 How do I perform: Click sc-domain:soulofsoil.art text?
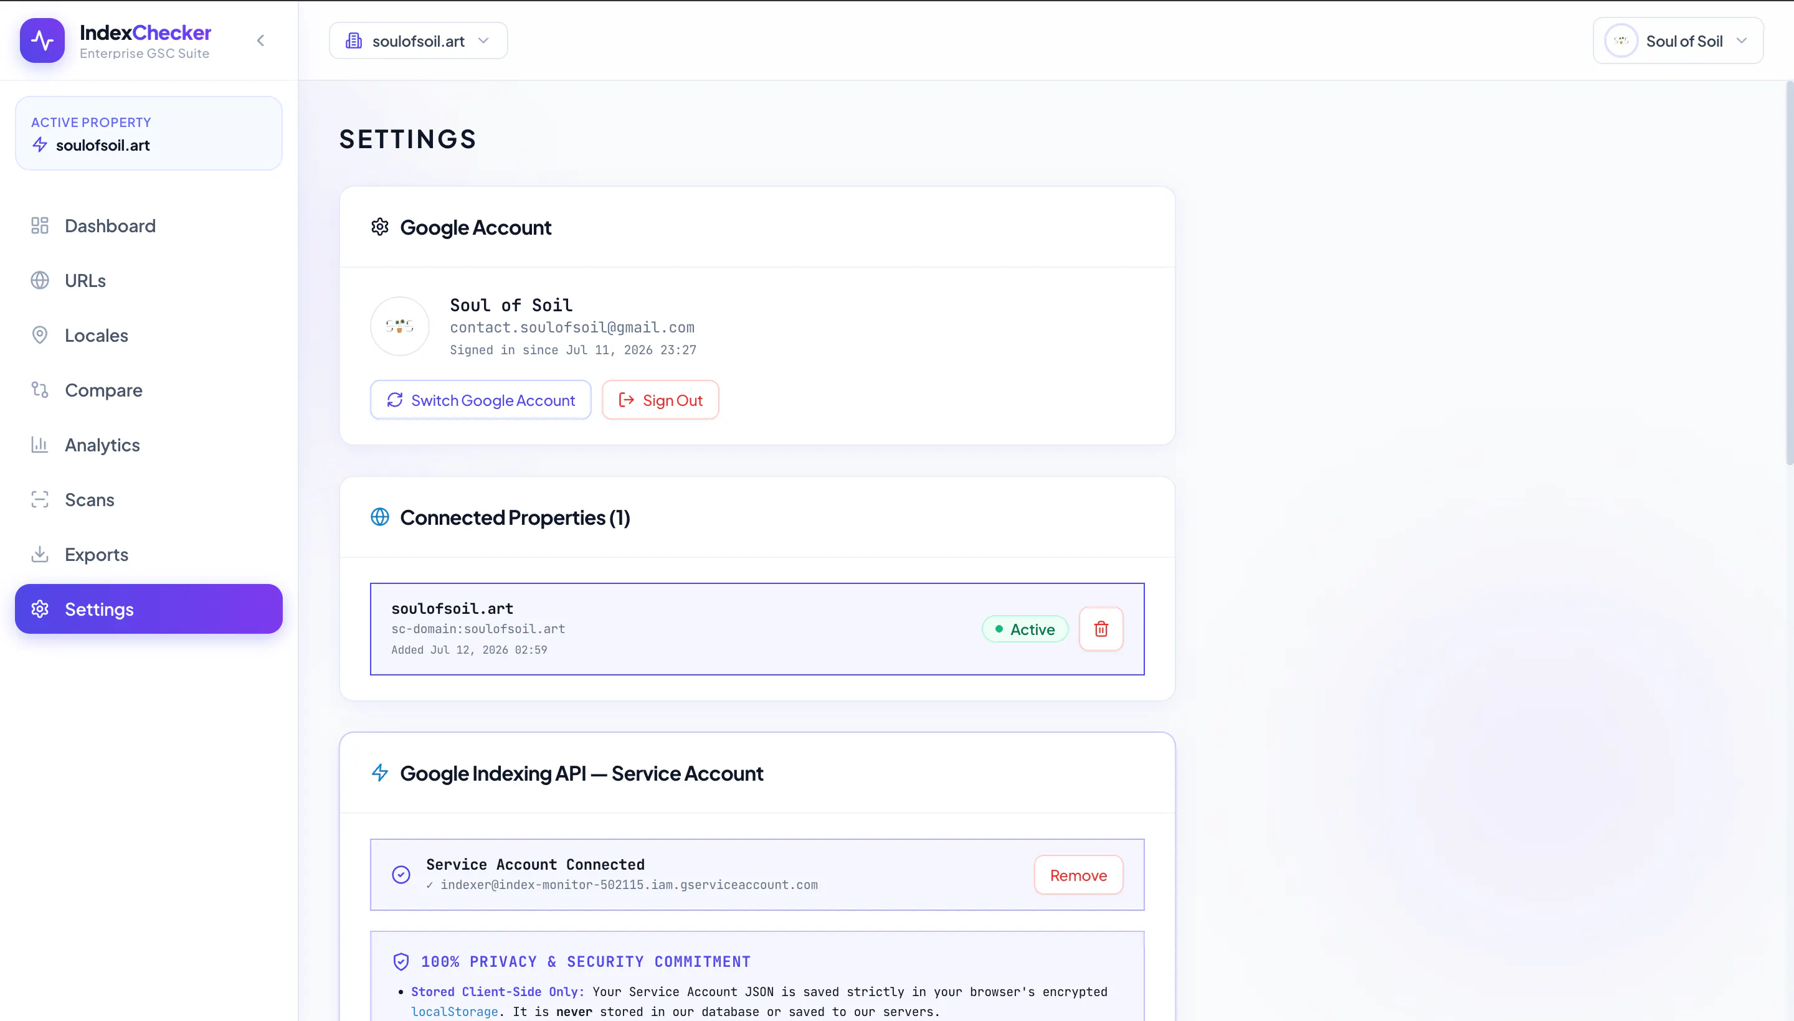[x=478, y=629]
